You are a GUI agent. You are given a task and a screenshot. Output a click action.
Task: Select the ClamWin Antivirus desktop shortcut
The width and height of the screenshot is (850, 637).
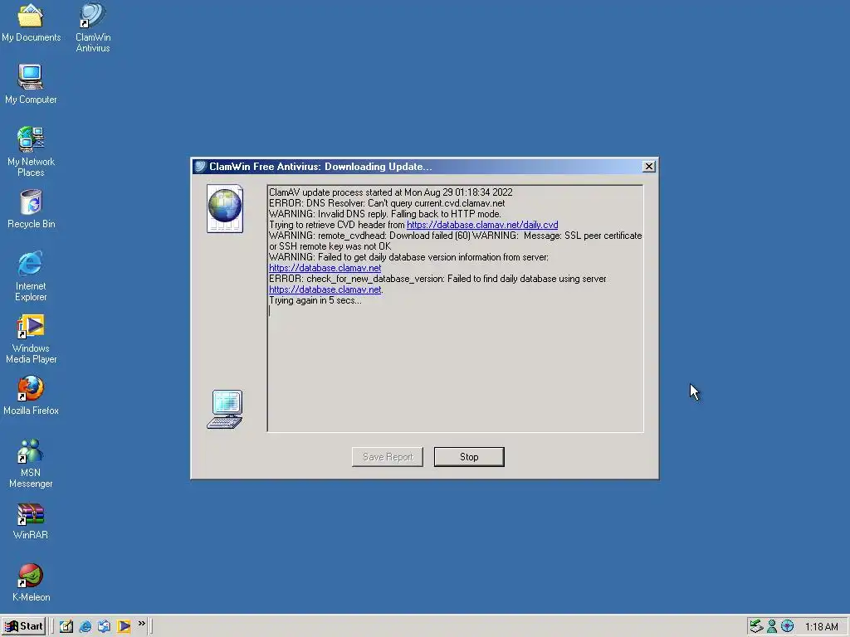coord(93,27)
